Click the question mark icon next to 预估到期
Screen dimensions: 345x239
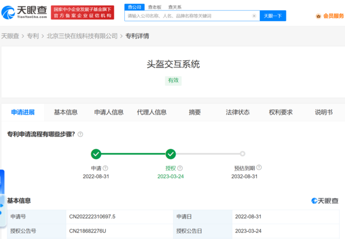pyautogui.click(x=259, y=169)
